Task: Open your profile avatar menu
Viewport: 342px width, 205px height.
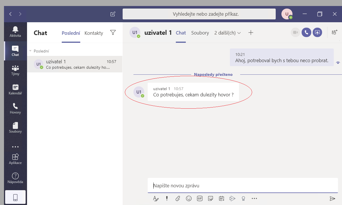Action: coord(287,14)
